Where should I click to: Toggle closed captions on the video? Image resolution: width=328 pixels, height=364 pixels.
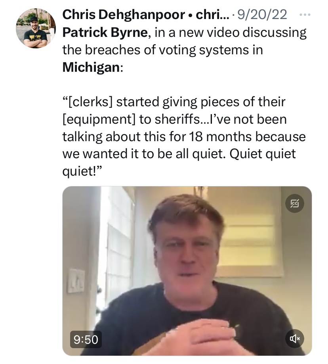pyautogui.click(x=295, y=203)
